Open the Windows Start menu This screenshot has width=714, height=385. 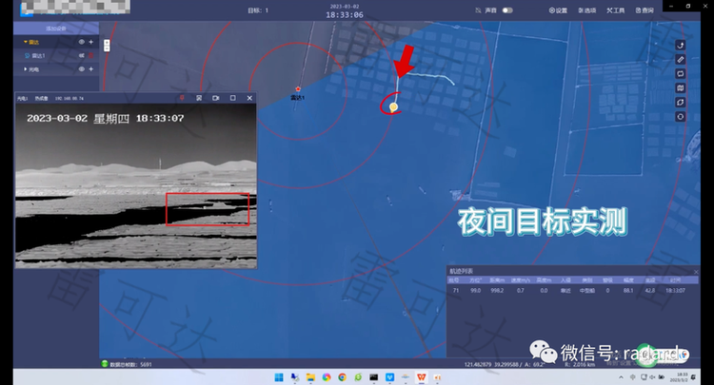coord(279,377)
